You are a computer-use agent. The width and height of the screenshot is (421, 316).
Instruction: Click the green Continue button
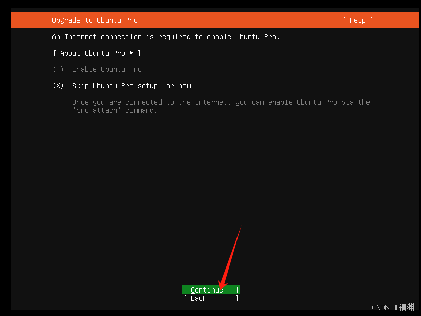(x=211, y=289)
